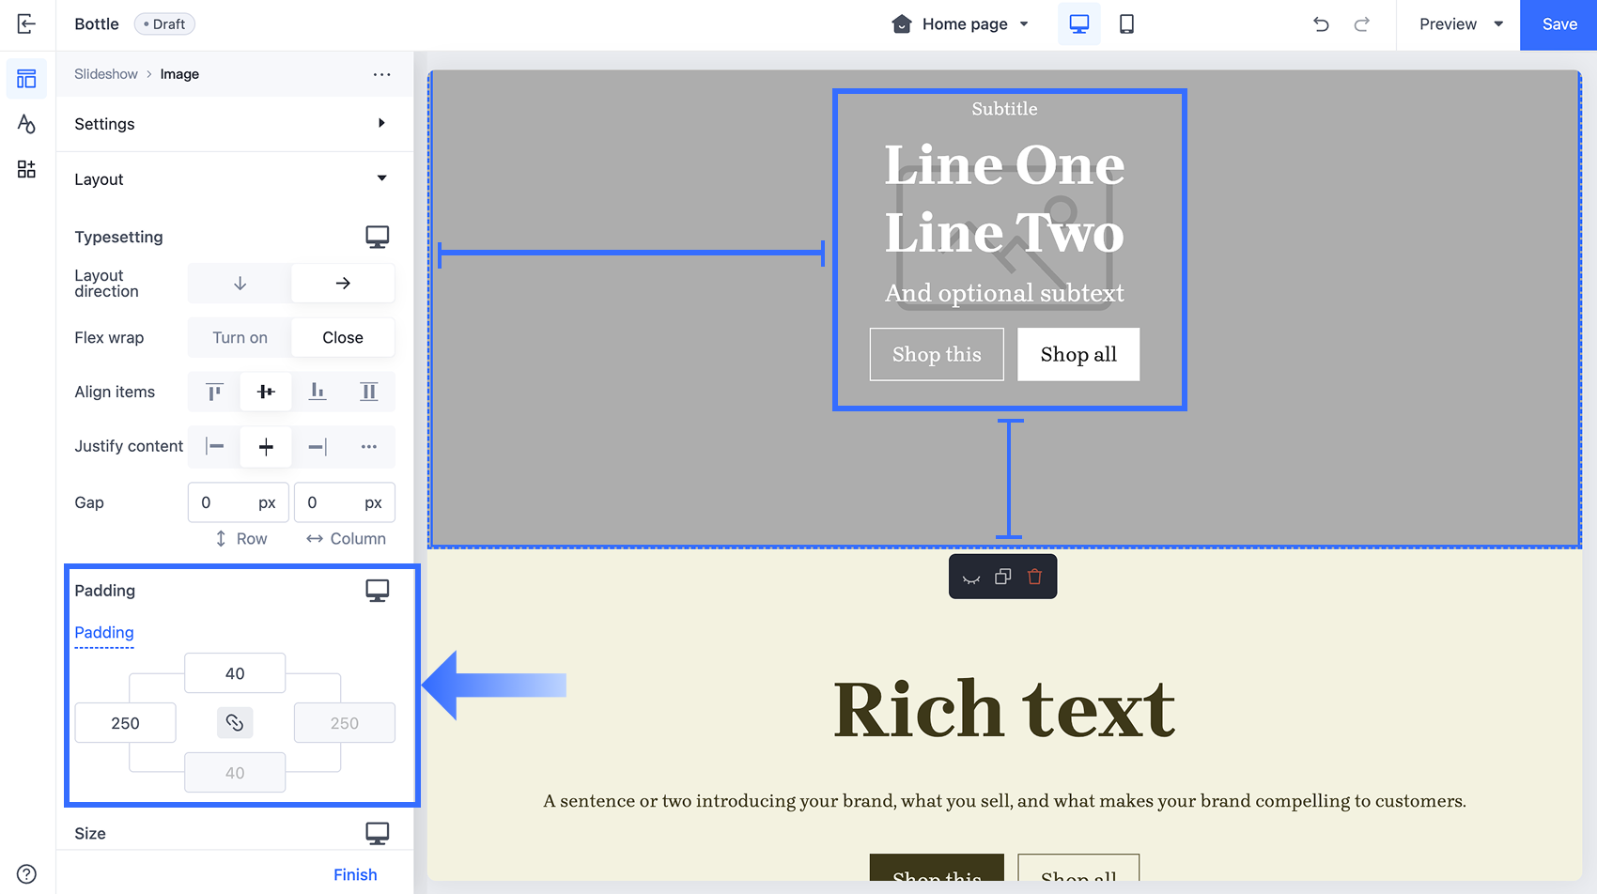Click the duplicate icon in the floating toolbar
The width and height of the screenshot is (1597, 894).
[1002, 576]
